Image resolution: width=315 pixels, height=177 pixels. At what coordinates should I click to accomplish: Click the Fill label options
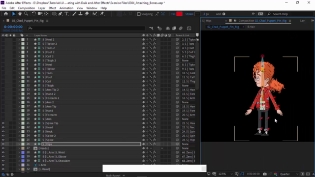(x=173, y=14)
